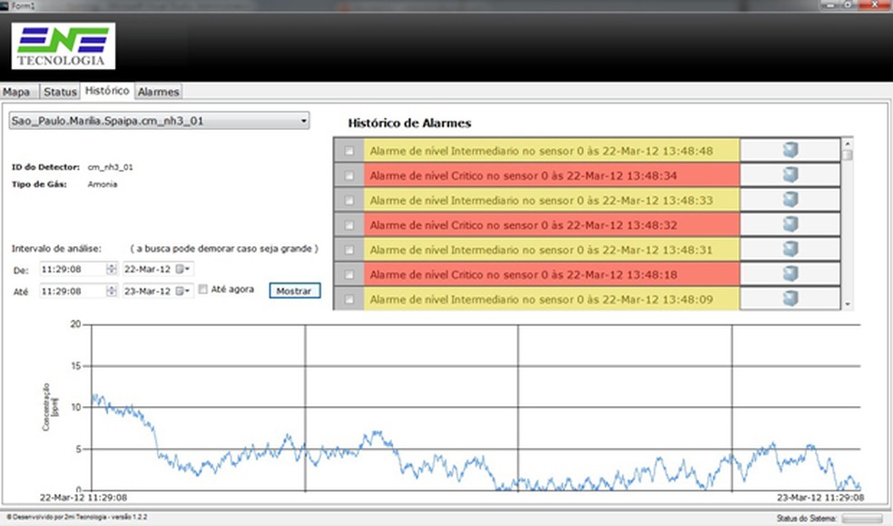Select alarm row 'Critico no sensor 0 às 13:48:18'

pos(552,274)
